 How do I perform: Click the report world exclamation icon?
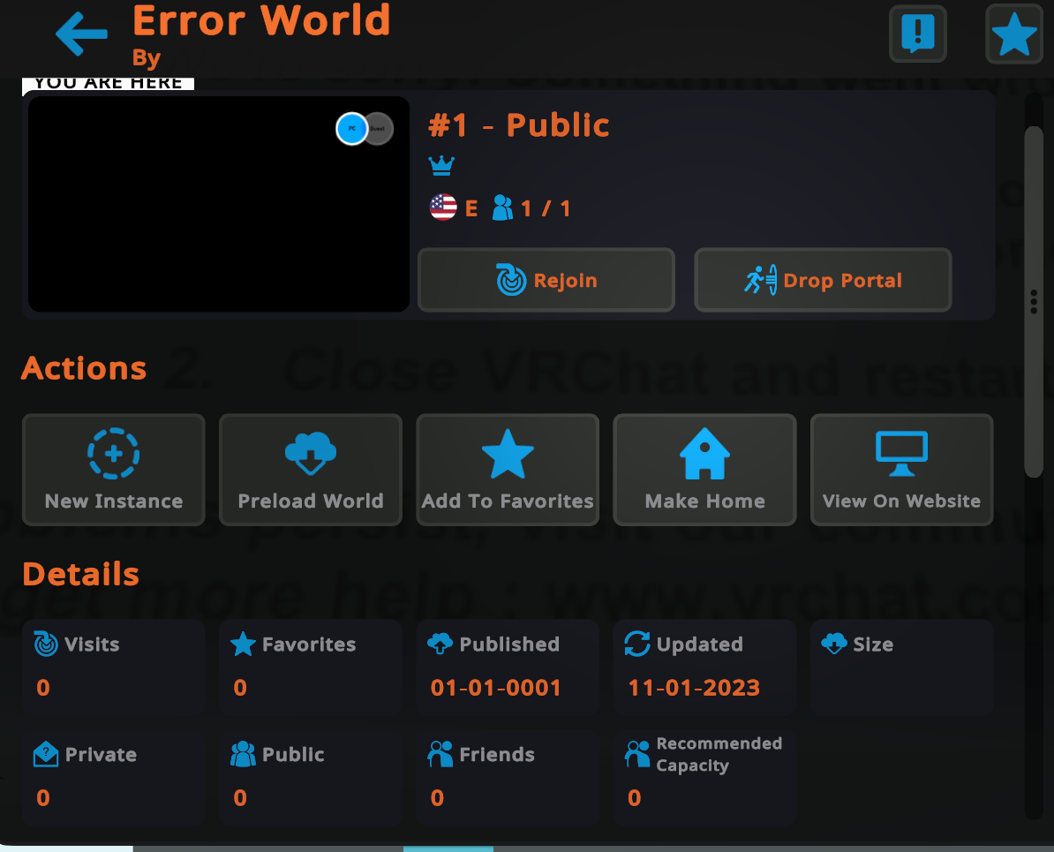[918, 34]
